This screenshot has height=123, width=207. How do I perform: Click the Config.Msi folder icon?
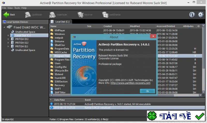52,67
